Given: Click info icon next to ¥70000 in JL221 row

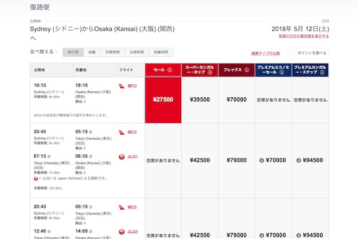Looking at the screenshot, I should (261, 161).
